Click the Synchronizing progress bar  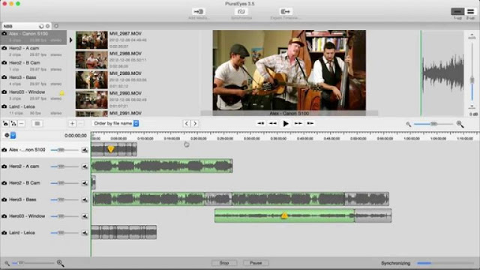[x=445, y=263]
